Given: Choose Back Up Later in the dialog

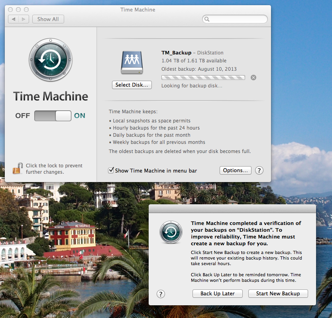Looking at the screenshot, I should click(217, 294).
